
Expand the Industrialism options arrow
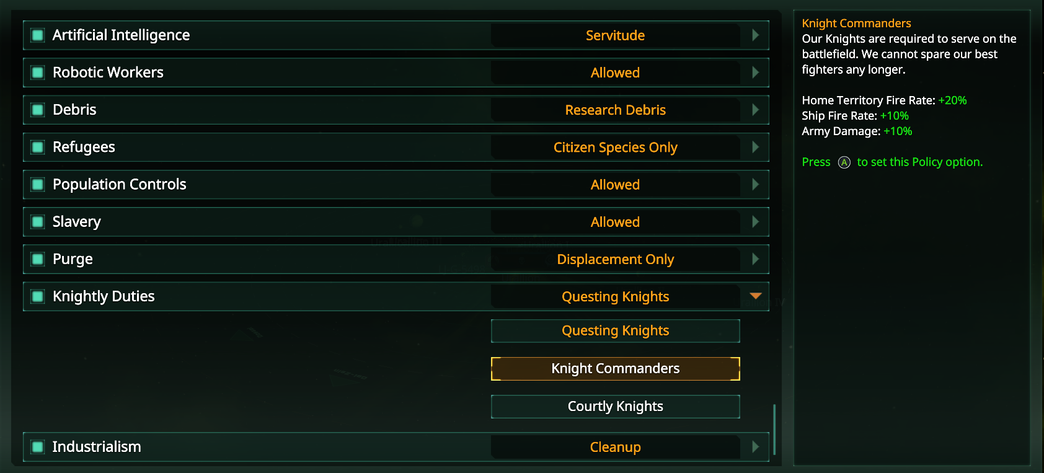point(755,447)
